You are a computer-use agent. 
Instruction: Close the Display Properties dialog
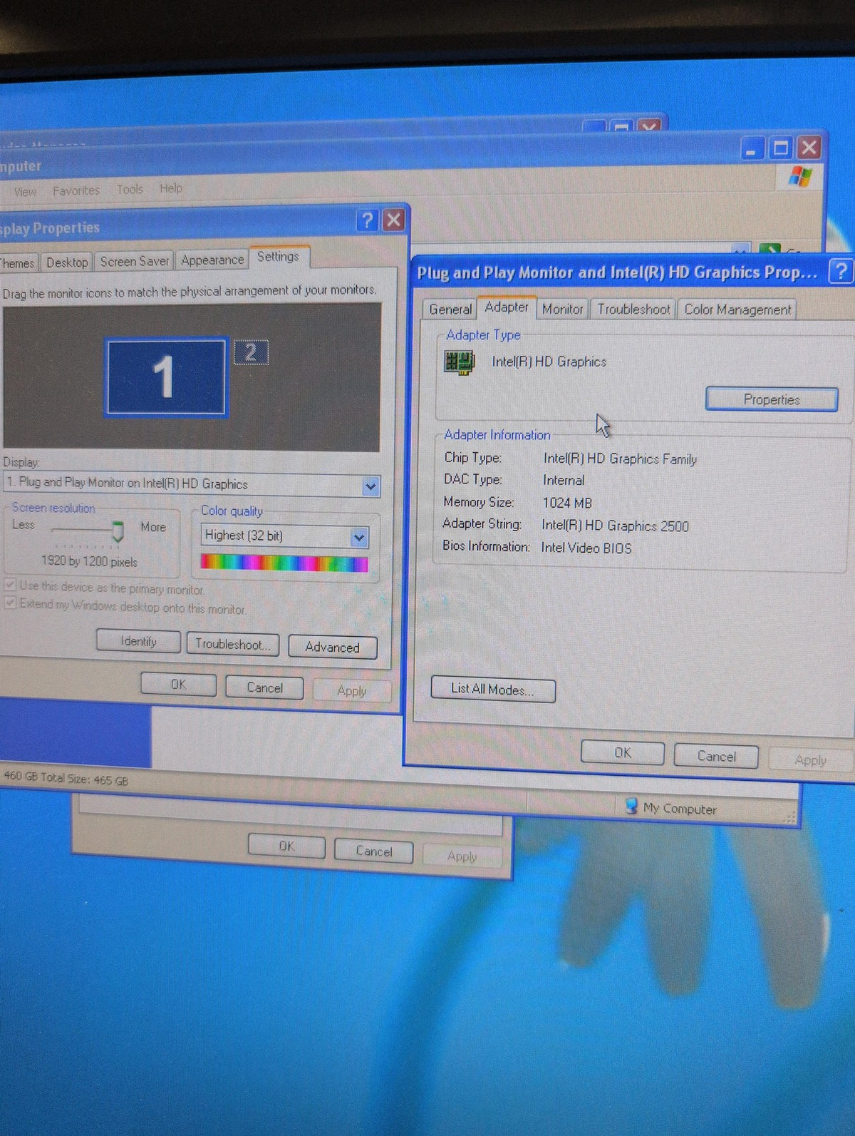tap(393, 220)
